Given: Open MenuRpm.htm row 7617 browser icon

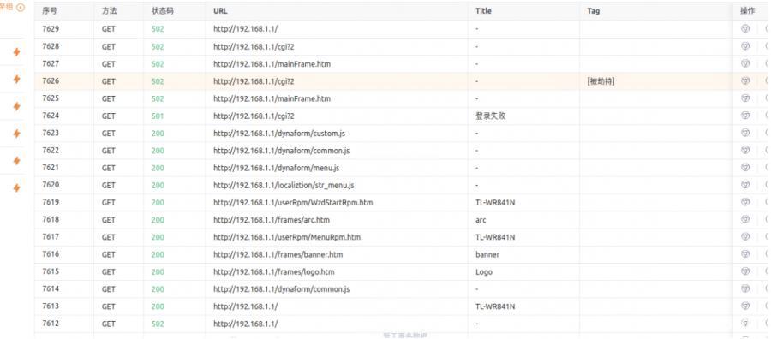Looking at the screenshot, I should pos(745,237).
